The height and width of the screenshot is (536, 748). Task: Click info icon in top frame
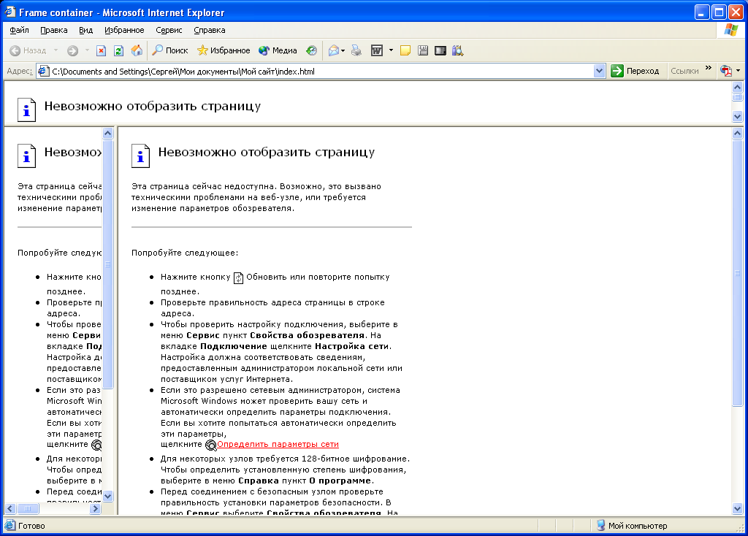coord(27,110)
